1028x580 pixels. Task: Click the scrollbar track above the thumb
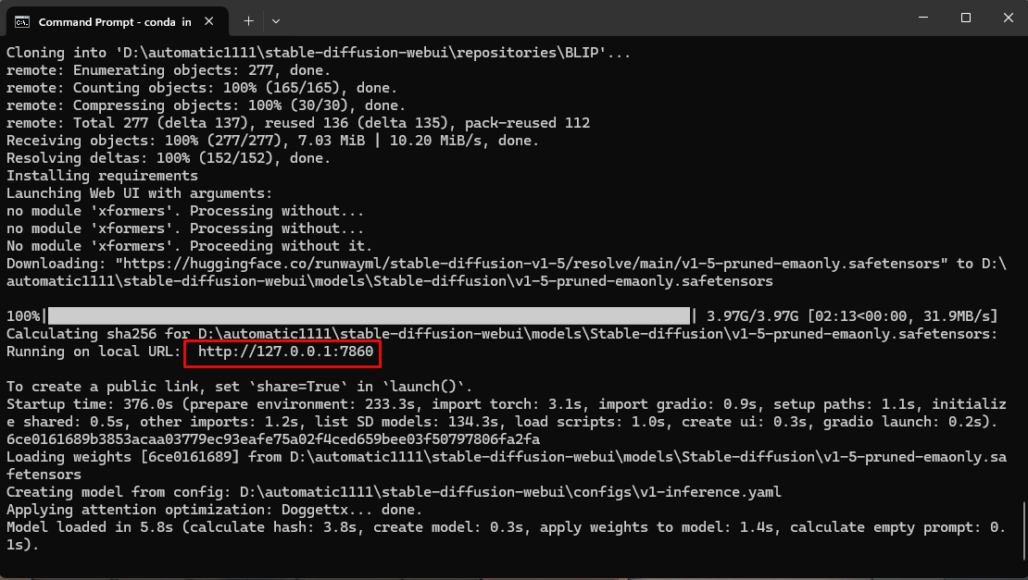[x=1022, y=278]
